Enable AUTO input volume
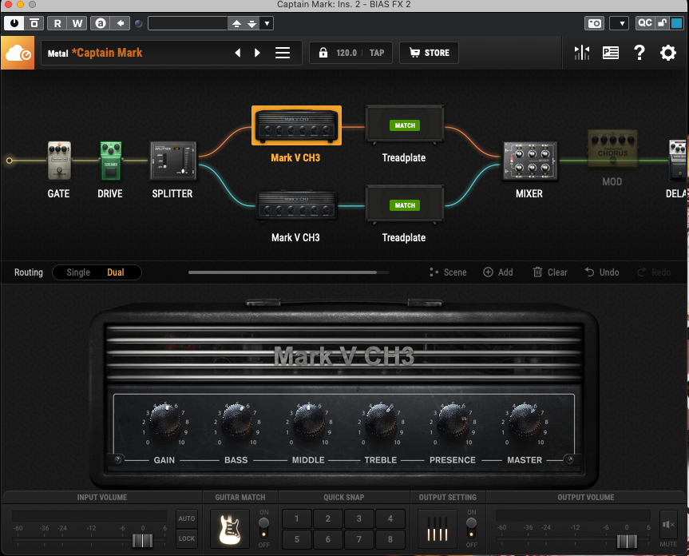689x556 pixels. (187, 518)
